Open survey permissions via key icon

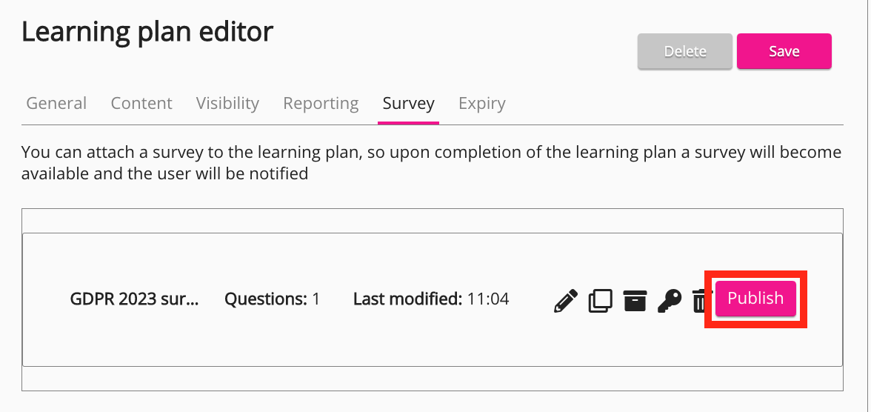(x=669, y=300)
